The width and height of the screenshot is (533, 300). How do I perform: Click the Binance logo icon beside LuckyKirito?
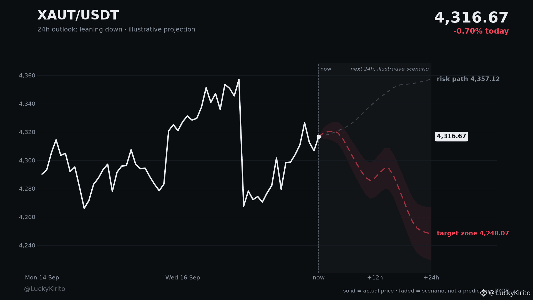point(484,293)
